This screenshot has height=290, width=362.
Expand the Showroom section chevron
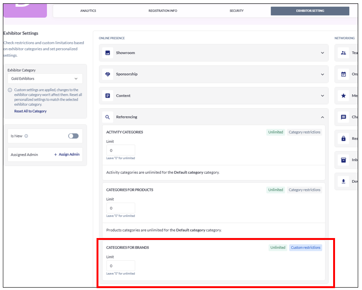(x=323, y=53)
